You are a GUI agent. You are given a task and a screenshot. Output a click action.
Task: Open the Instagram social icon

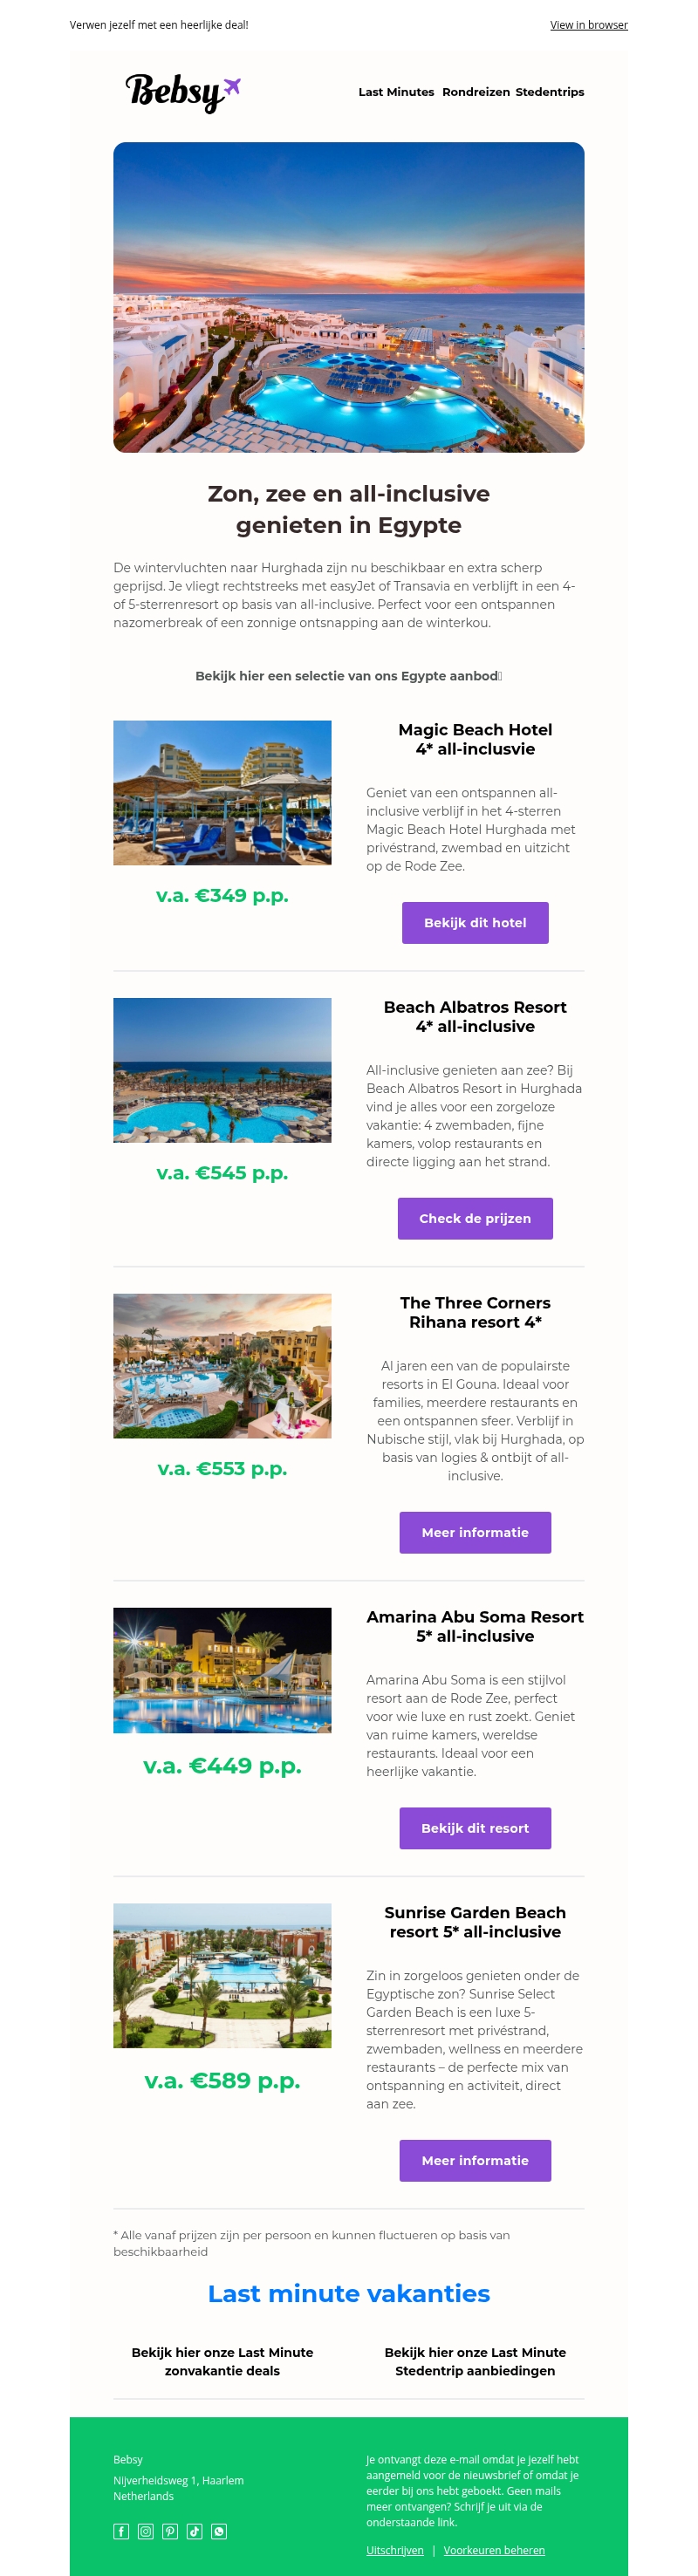[145, 2531]
